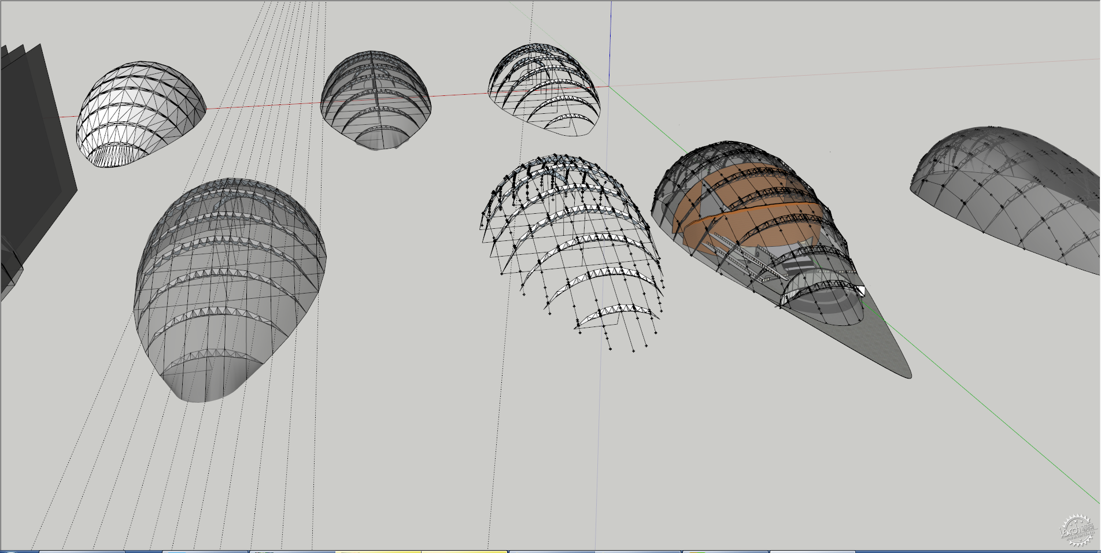Select the white triangulated dome model
1101x553 pixels.
pos(141,114)
